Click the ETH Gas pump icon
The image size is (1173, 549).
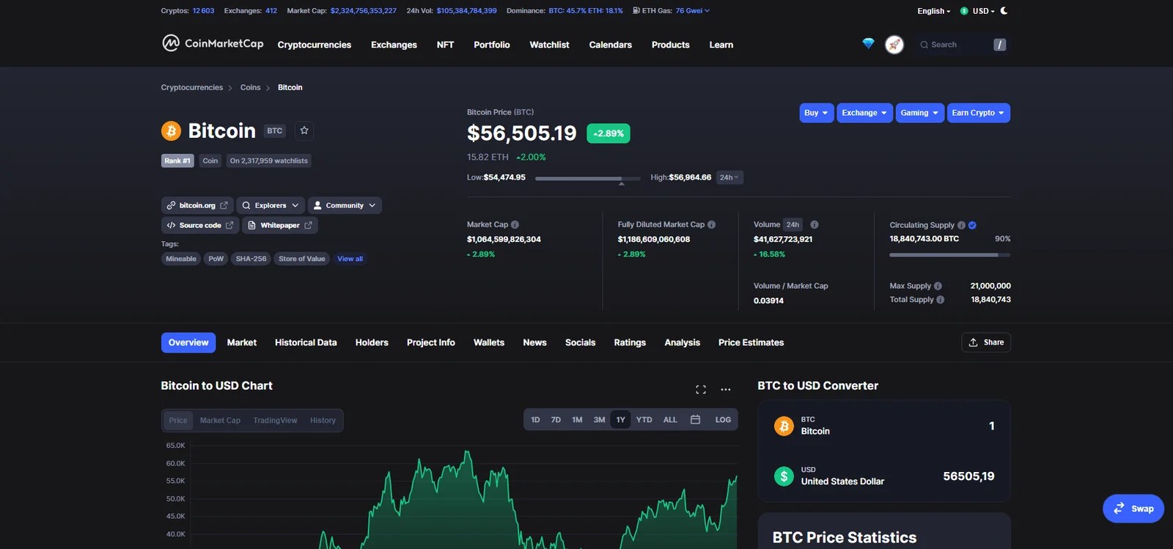[x=636, y=11]
